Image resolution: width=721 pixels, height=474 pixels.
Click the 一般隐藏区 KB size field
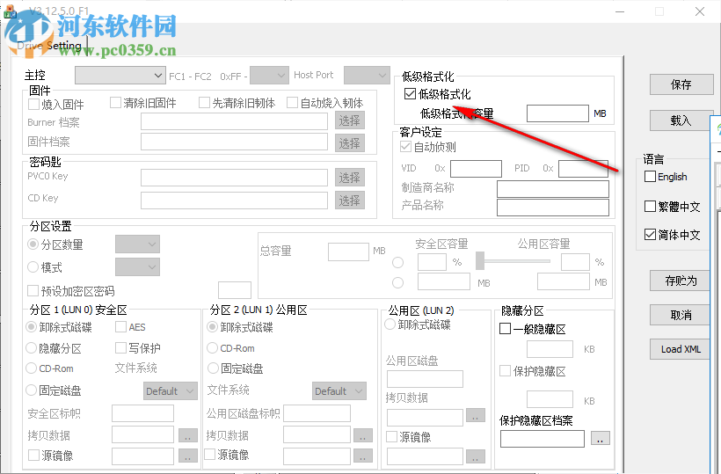click(x=550, y=349)
